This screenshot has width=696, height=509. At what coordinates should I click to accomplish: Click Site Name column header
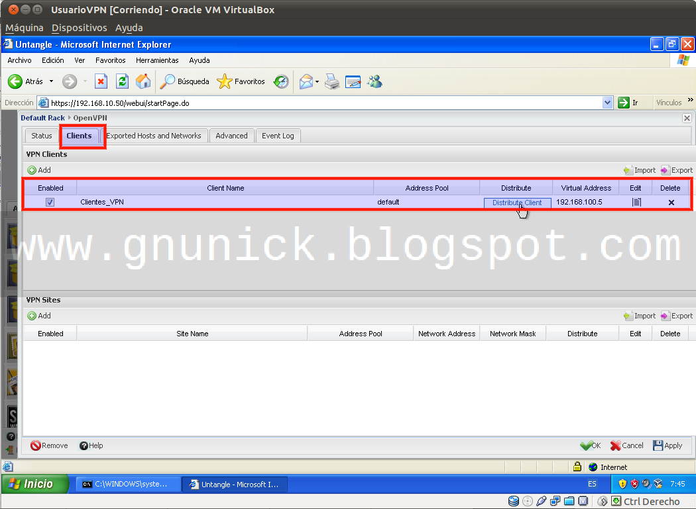point(192,334)
